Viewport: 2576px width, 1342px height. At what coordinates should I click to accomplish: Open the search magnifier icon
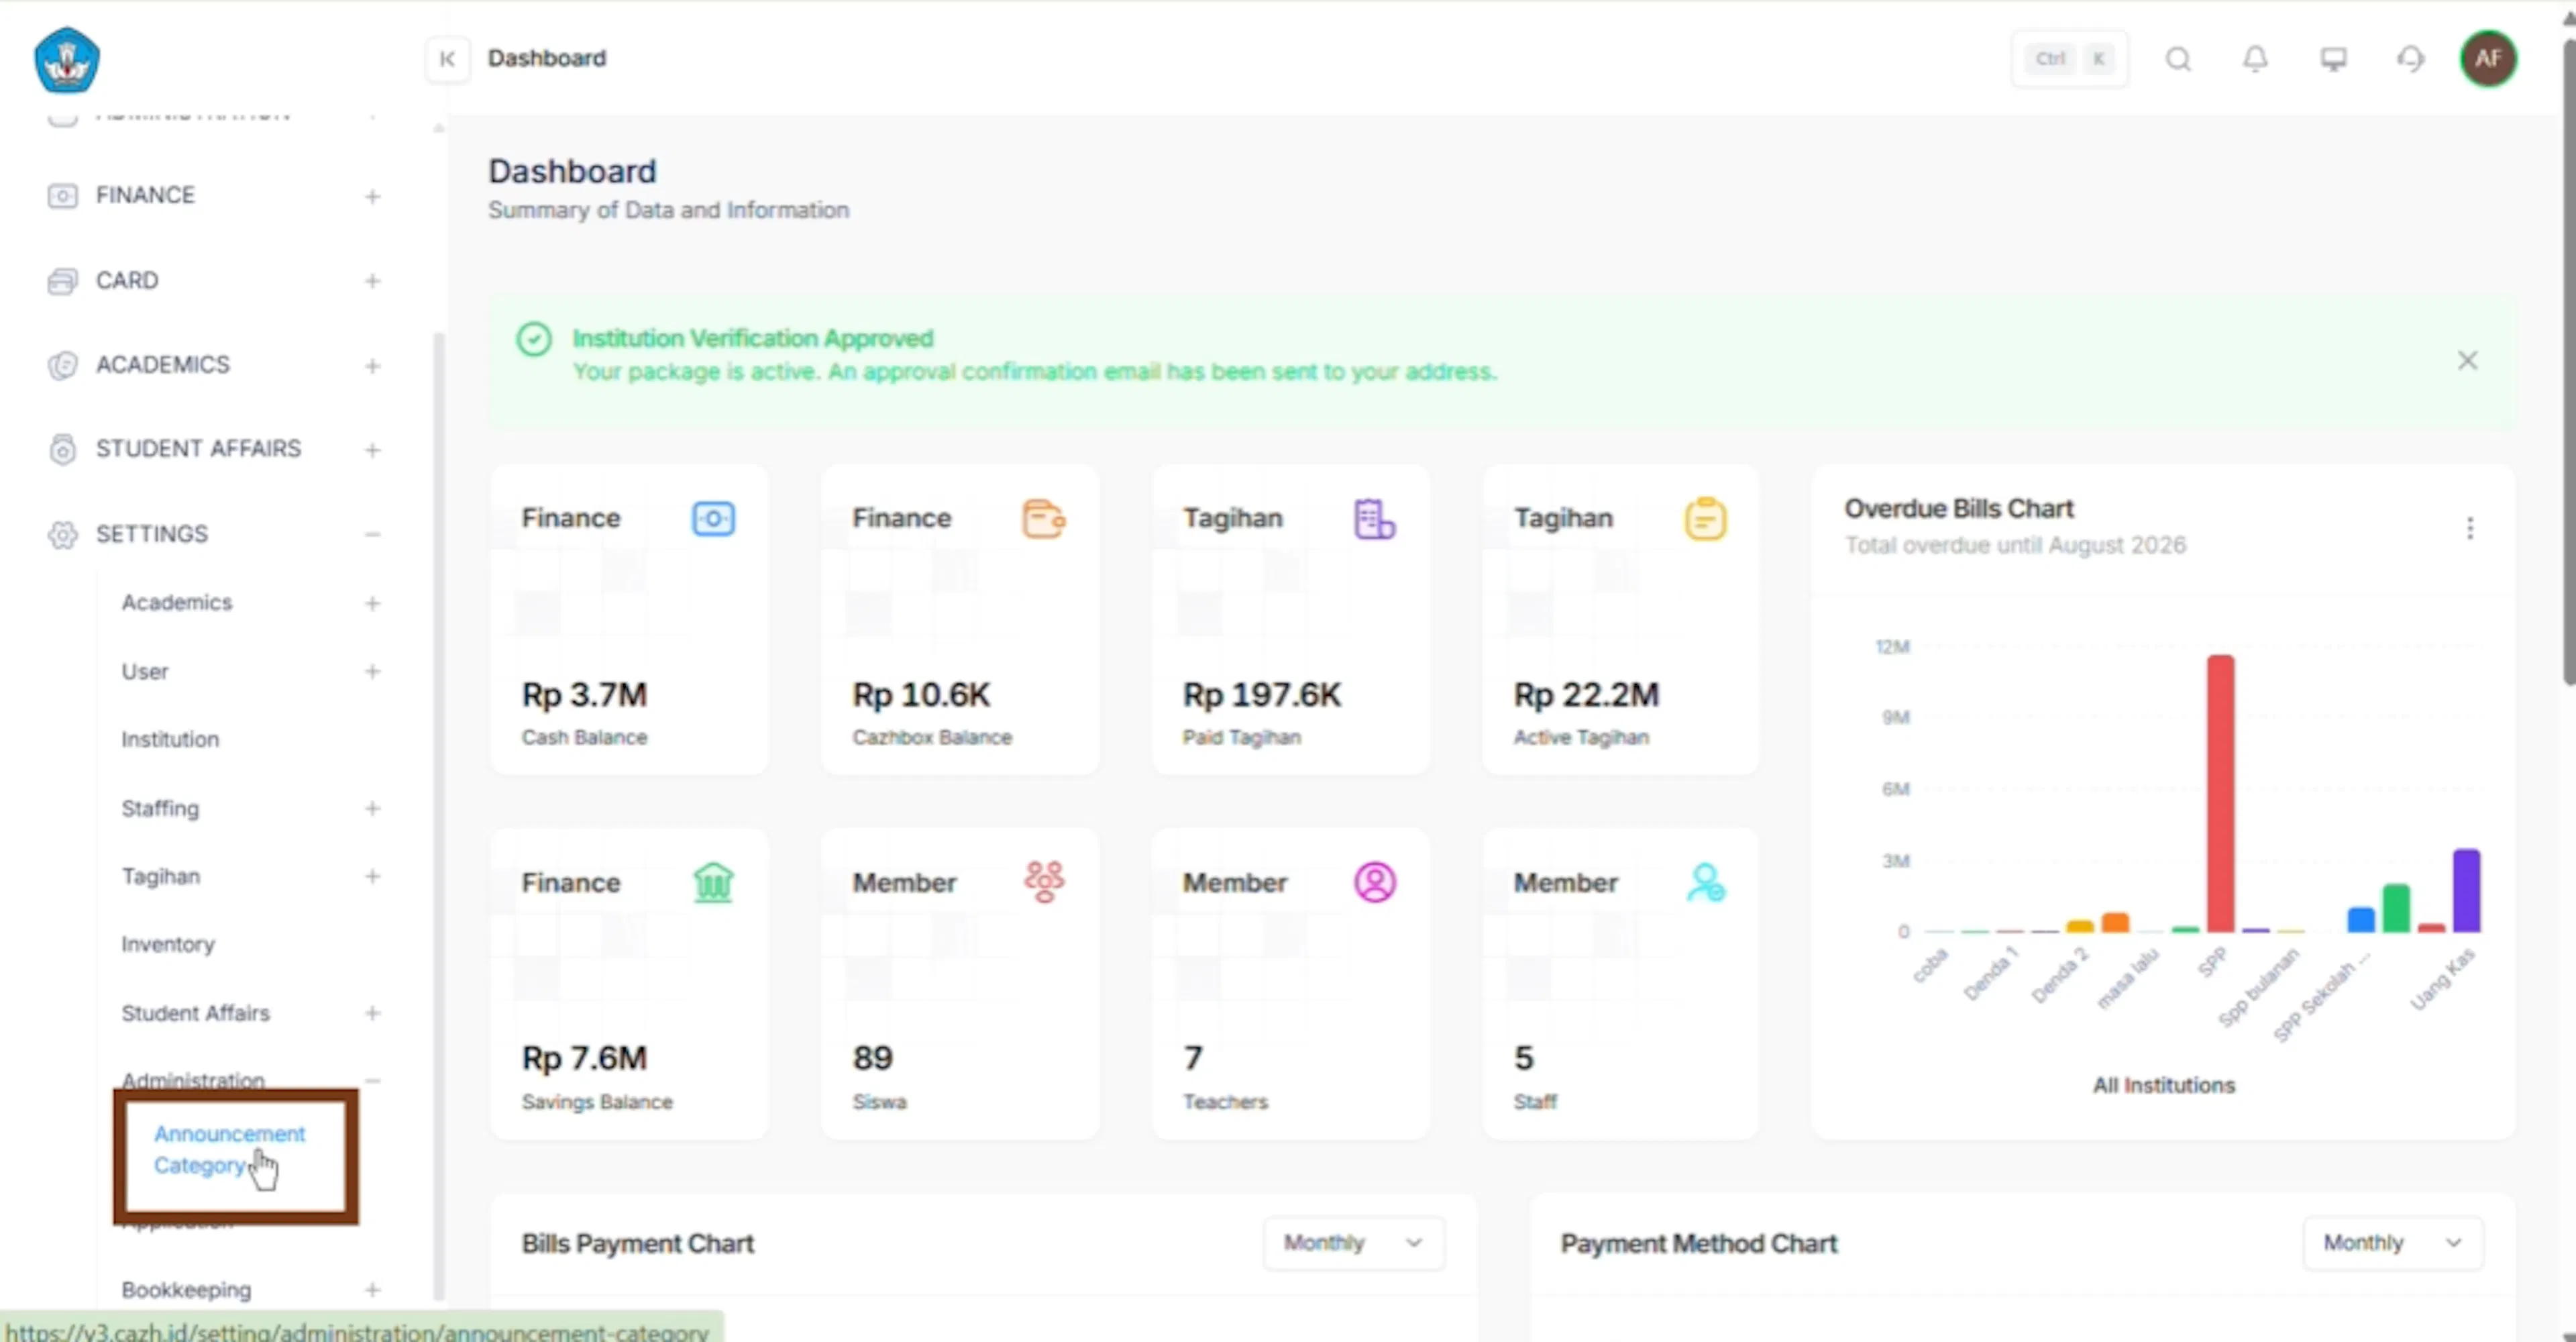point(2178,59)
